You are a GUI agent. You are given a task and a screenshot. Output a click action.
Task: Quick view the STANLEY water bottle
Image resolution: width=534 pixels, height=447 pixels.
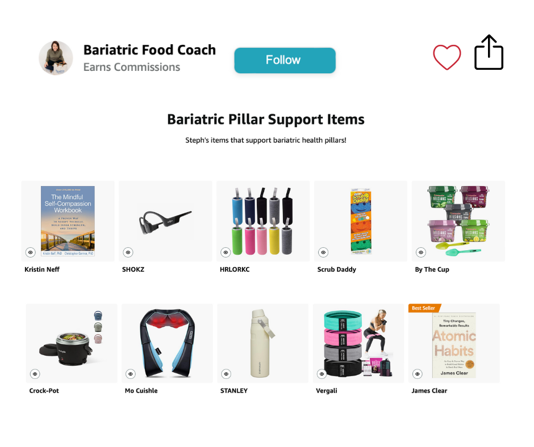226,373
